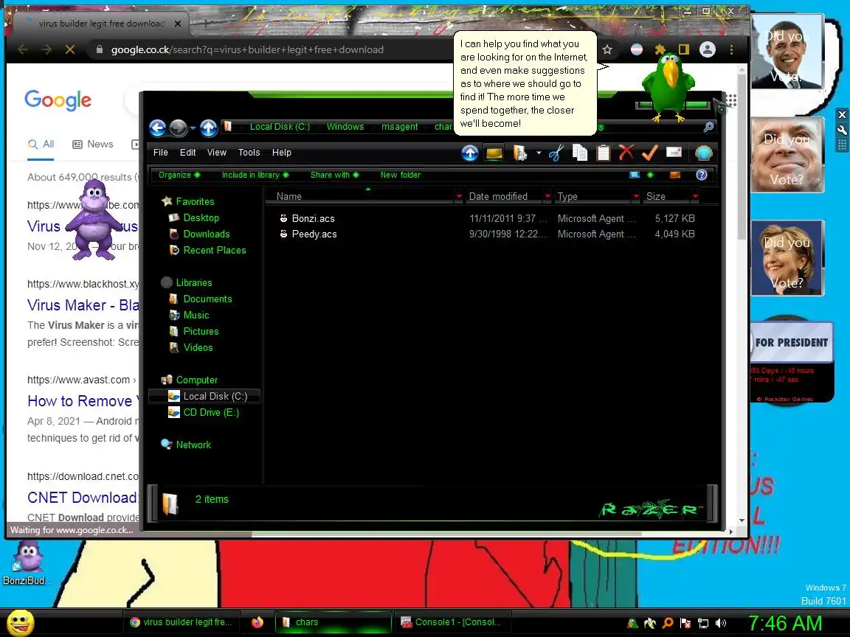The image size is (850, 637).
Task: Select Downloads under Favorites
Action: coord(207,234)
